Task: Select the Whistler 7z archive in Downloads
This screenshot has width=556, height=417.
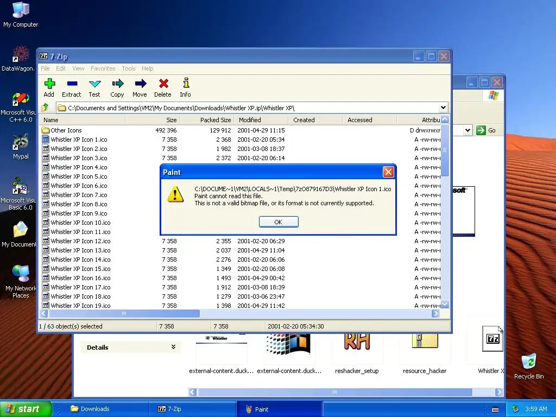Action: (492, 349)
